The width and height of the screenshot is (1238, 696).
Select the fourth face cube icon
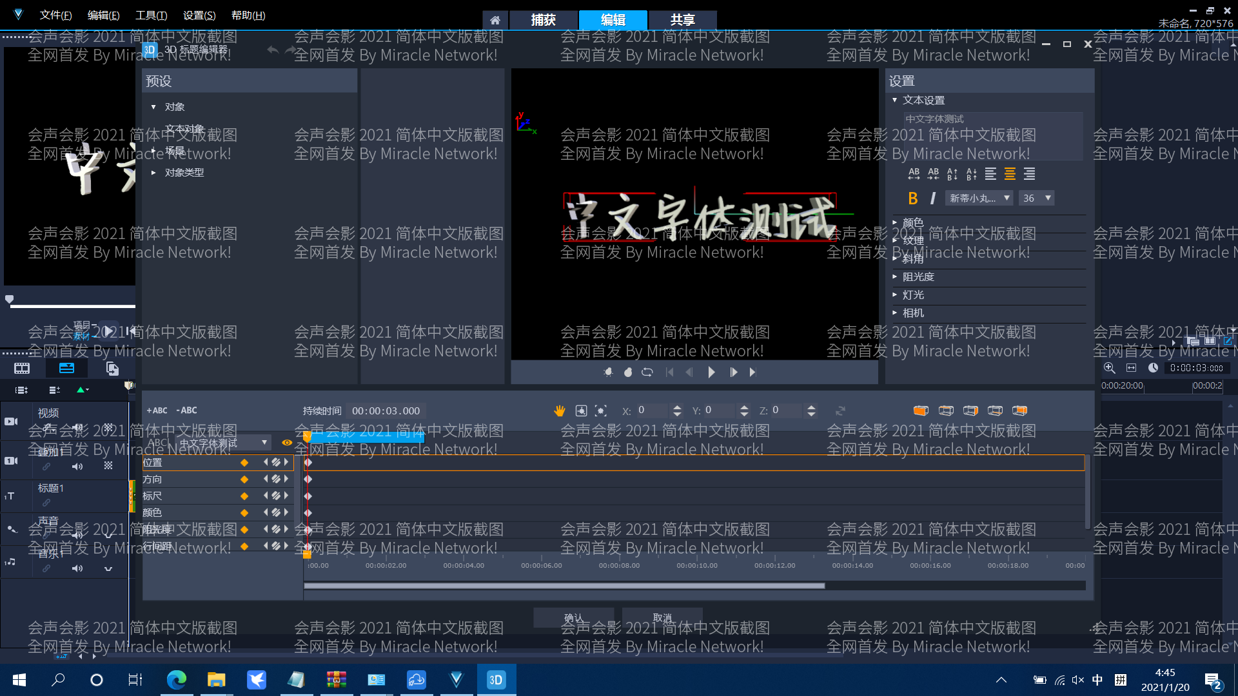[995, 411]
